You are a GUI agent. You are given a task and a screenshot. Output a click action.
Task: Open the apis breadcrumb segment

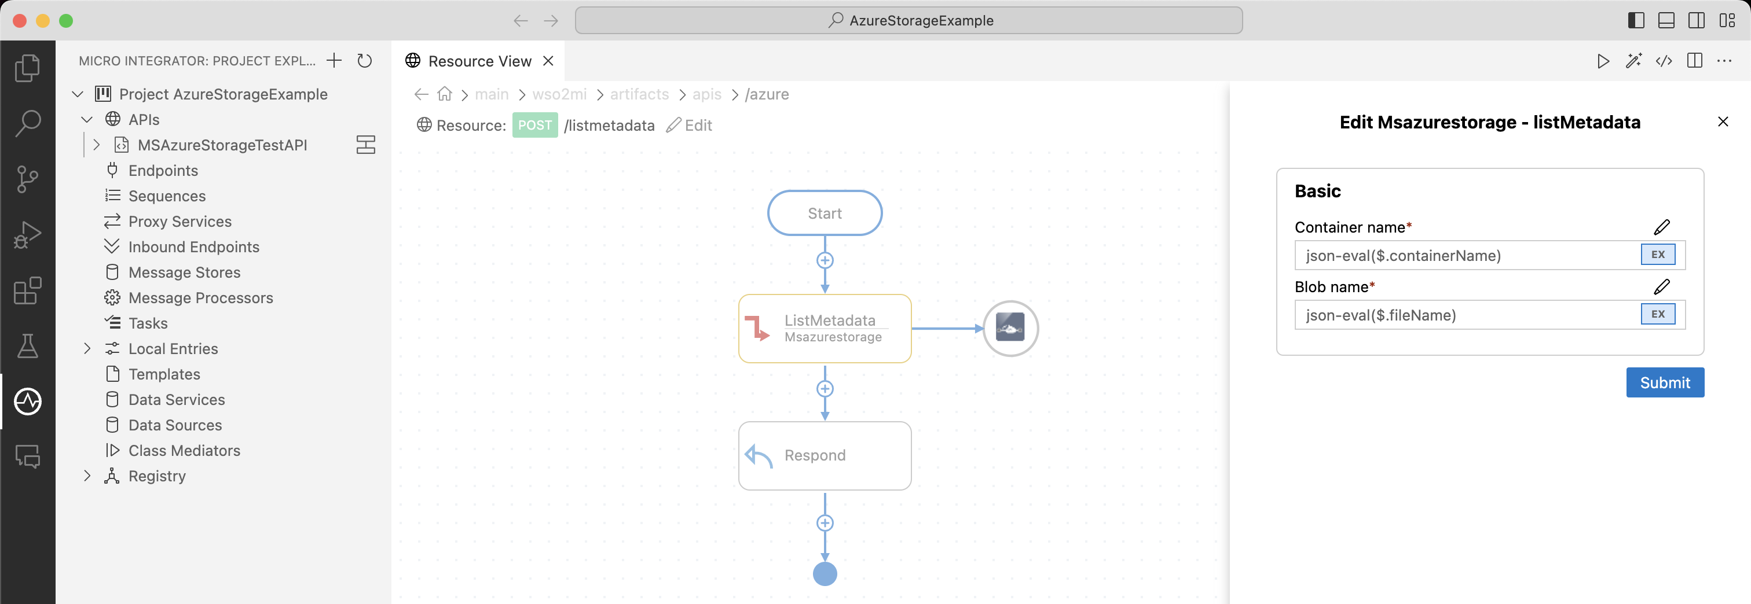(706, 94)
